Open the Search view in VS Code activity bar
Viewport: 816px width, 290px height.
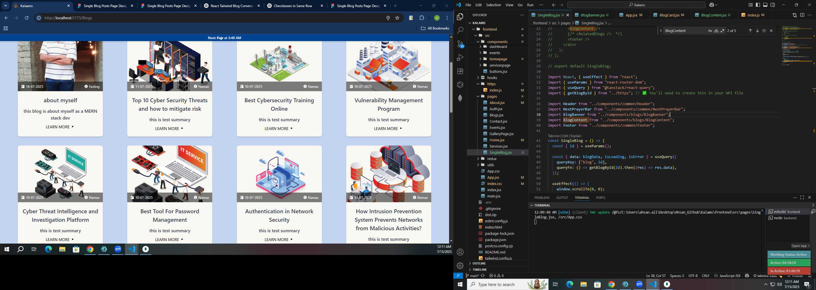(460, 30)
